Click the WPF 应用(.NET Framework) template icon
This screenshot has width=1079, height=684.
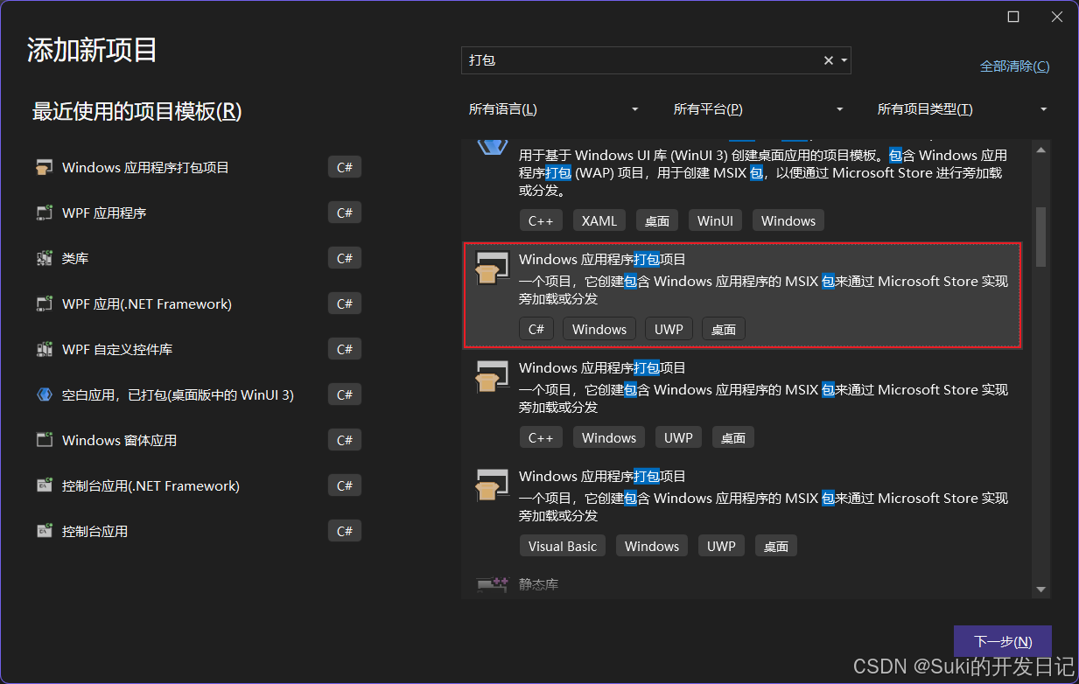click(45, 304)
